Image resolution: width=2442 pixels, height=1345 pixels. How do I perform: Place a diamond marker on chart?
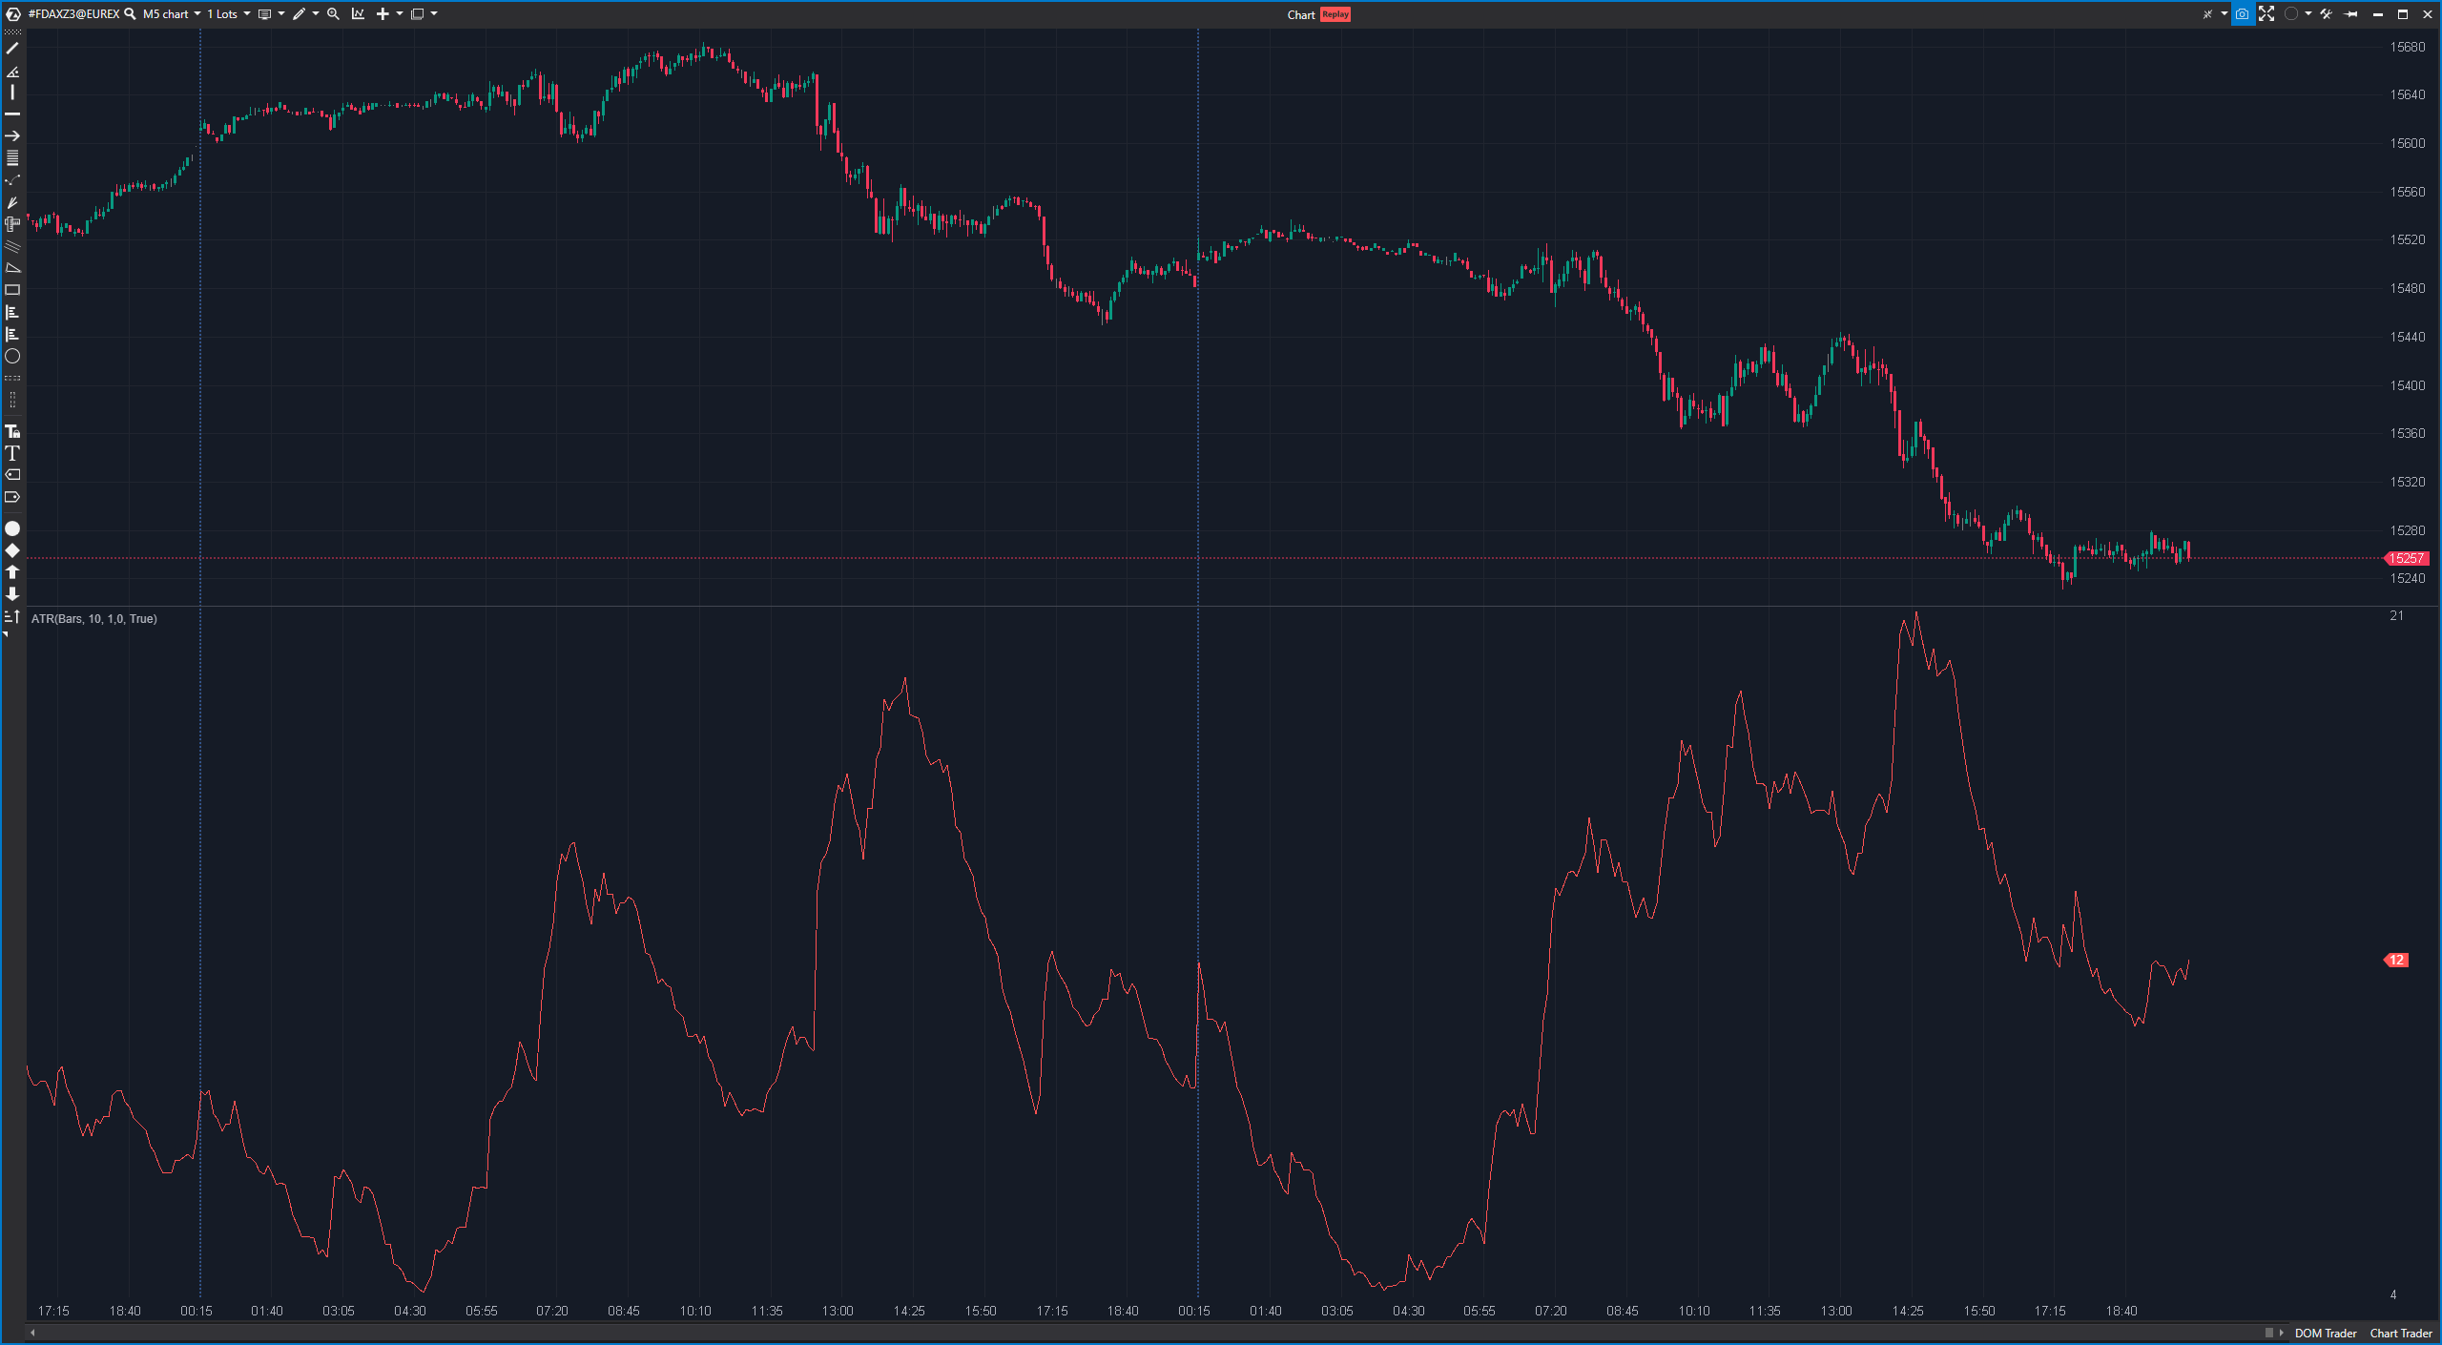[12, 550]
